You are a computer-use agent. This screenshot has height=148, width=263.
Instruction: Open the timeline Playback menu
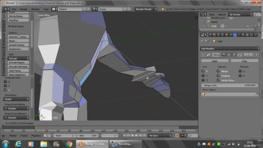tap(36, 136)
